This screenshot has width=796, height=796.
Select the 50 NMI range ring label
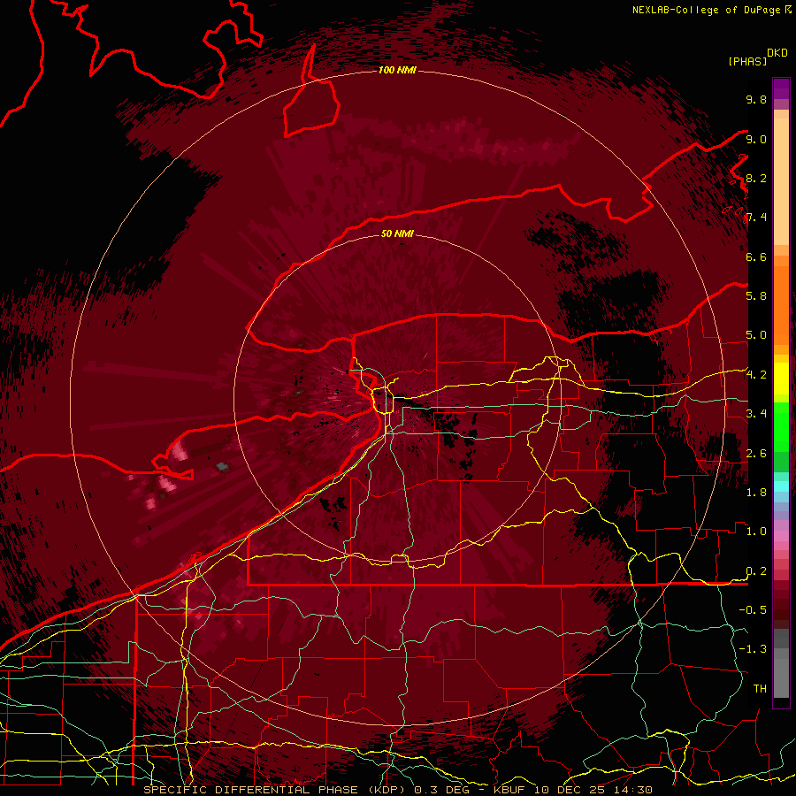(397, 233)
